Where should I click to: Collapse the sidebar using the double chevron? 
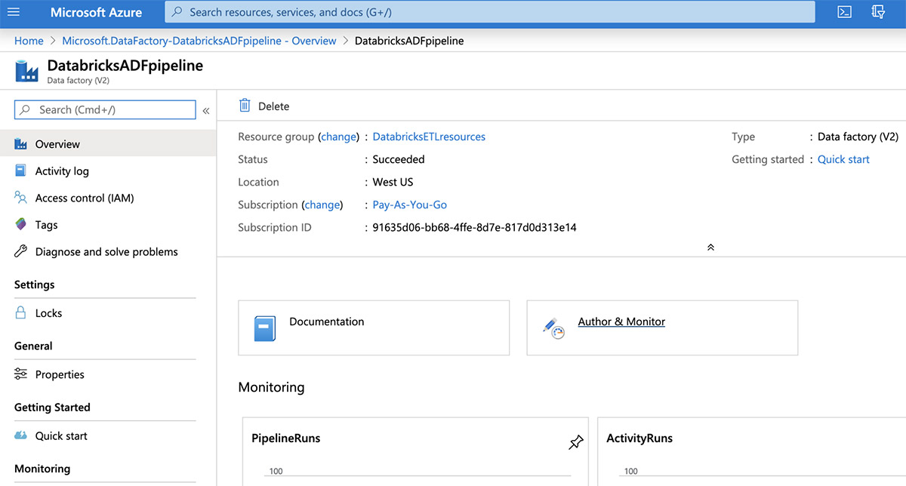(205, 110)
